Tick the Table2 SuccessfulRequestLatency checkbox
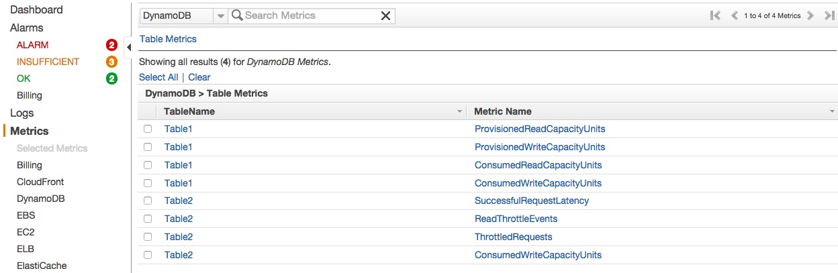This screenshot has width=838, height=273. 148,201
